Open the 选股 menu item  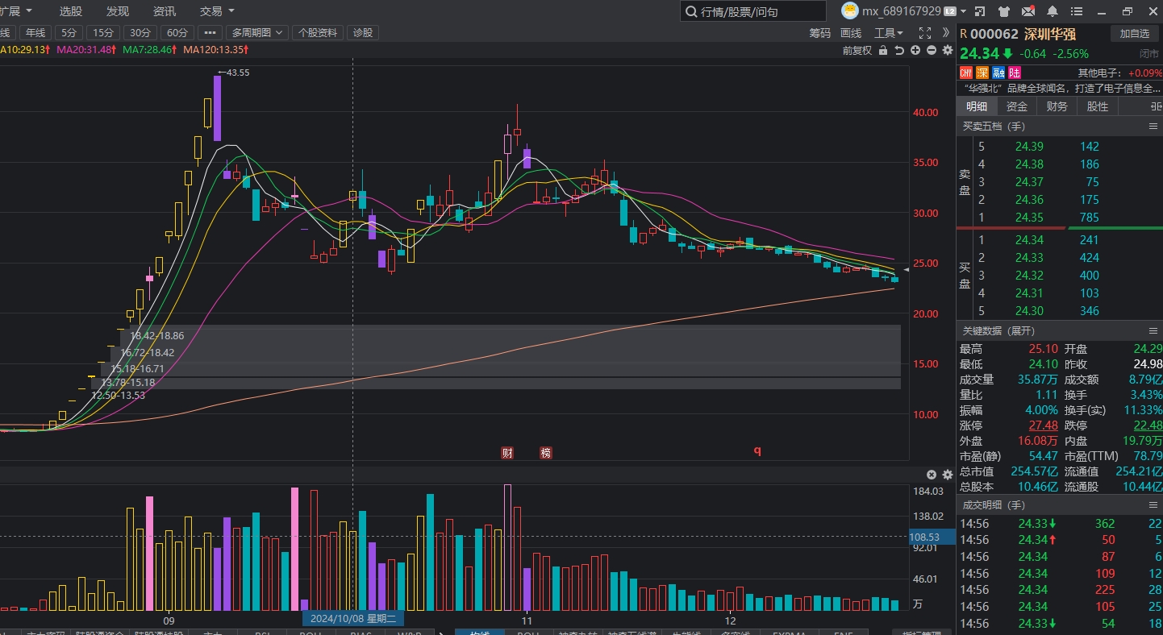[71, 11]
